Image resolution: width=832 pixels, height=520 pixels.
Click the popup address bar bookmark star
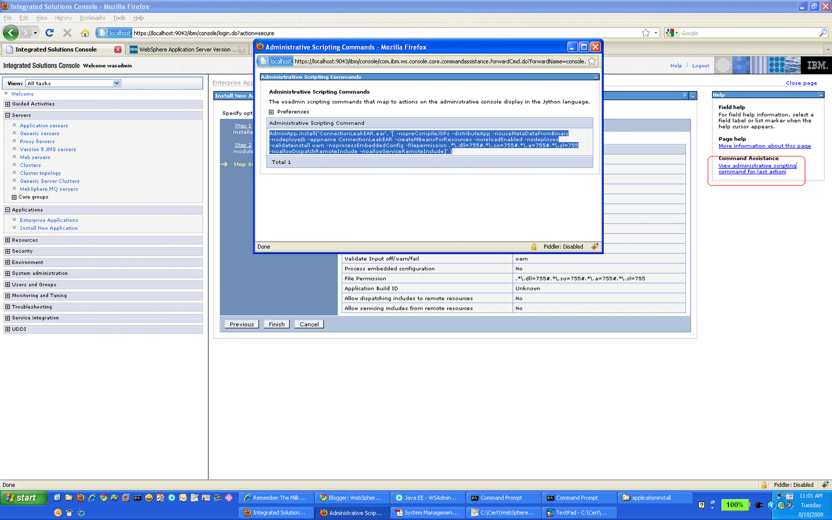[592, 61]
